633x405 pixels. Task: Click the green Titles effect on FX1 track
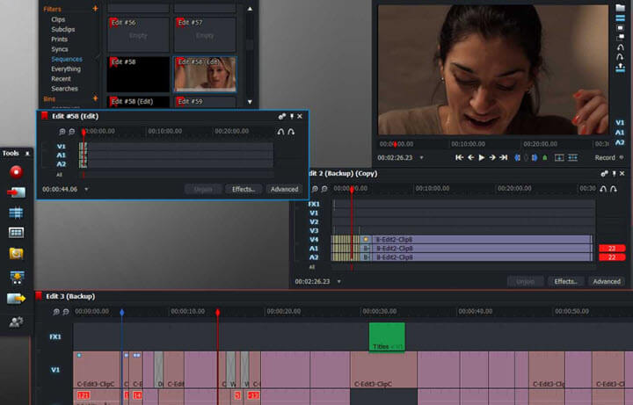[x=386, y=337]
